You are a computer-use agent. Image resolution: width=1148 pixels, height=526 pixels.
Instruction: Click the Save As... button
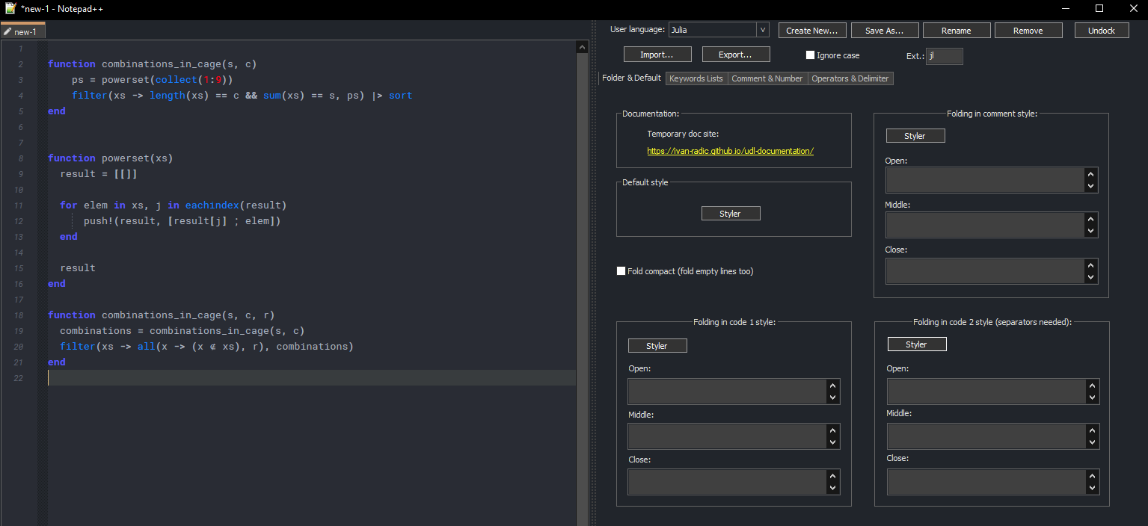[x=885, y=31]
